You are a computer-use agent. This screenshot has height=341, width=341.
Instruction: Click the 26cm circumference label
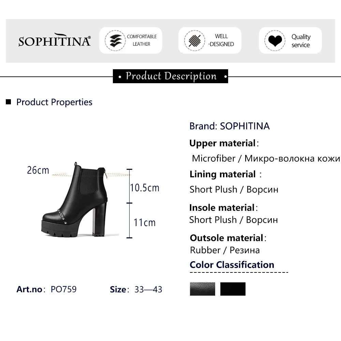[x=38, y=170]
